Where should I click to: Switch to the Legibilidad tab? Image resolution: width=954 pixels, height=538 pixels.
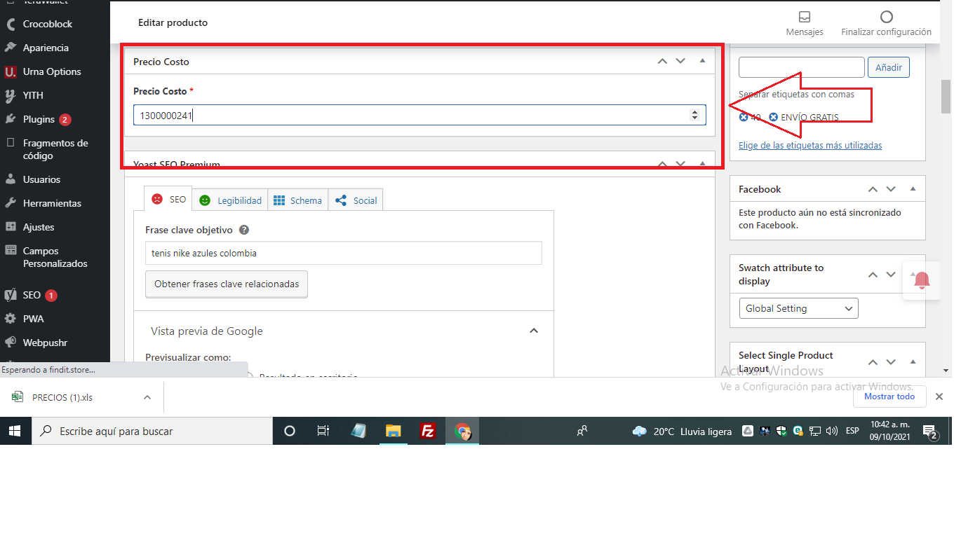pyautogui.click(x=230, y=200)
